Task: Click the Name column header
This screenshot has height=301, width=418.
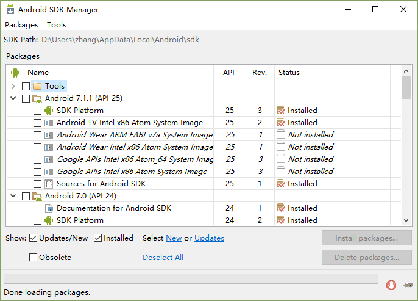Action: 38,73
